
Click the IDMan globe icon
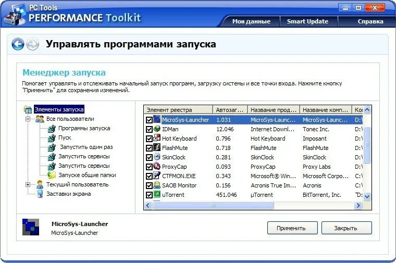pyautogui.click(x=157, y=129)
